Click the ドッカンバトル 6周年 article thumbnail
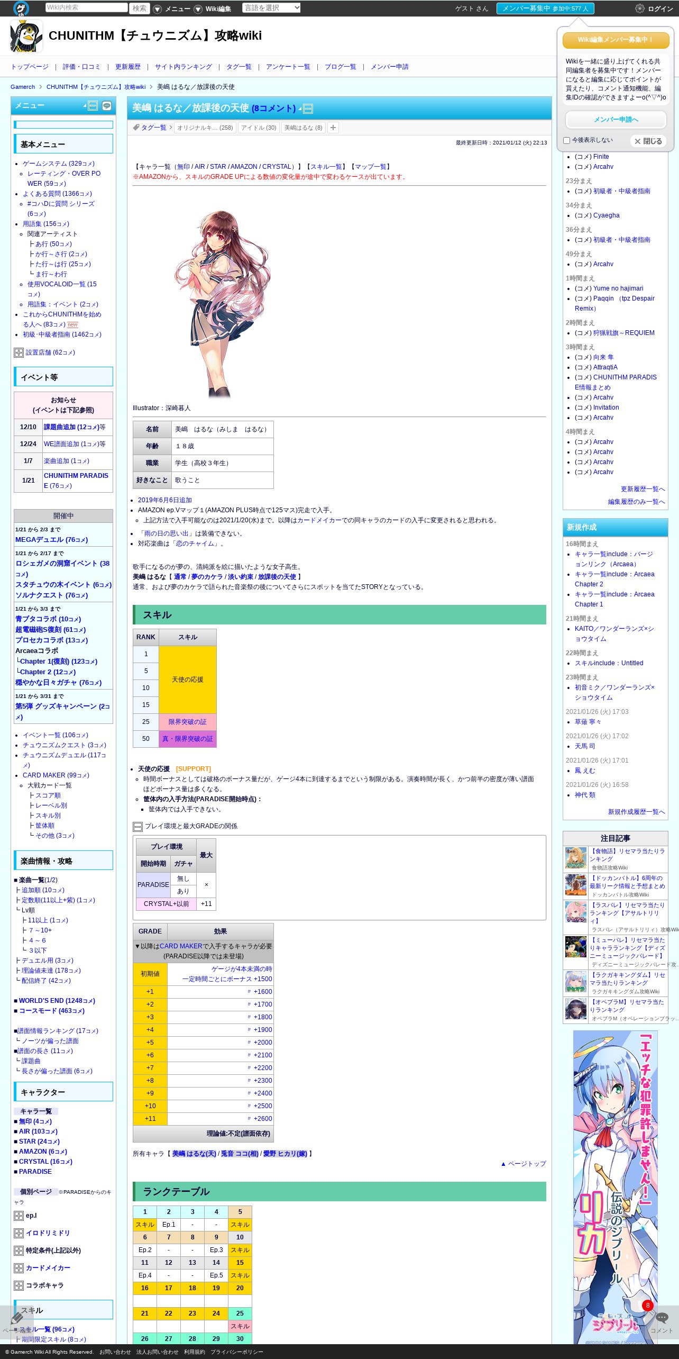Viewport: 679px width, 1359px height. pos(576,885)
